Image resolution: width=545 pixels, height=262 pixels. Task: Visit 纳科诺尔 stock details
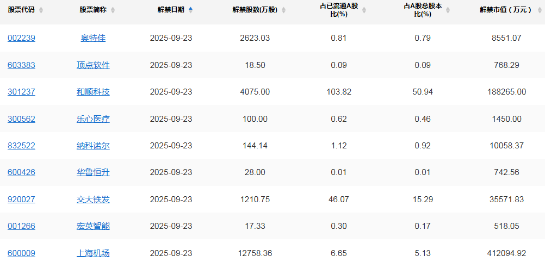[93, 146]
